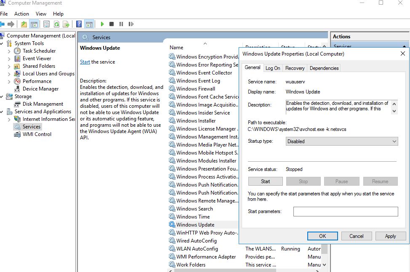Open the File menu
Screen dimensions: 410x272
pos(4,14)
